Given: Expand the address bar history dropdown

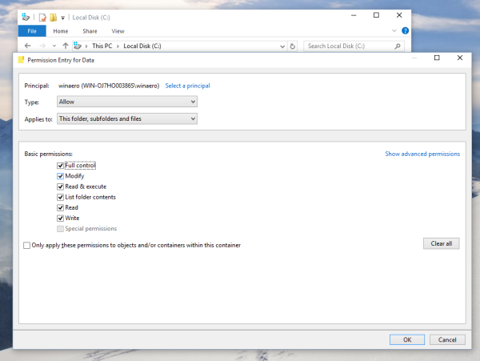Looking at the screenshot, I should [282, 46].
